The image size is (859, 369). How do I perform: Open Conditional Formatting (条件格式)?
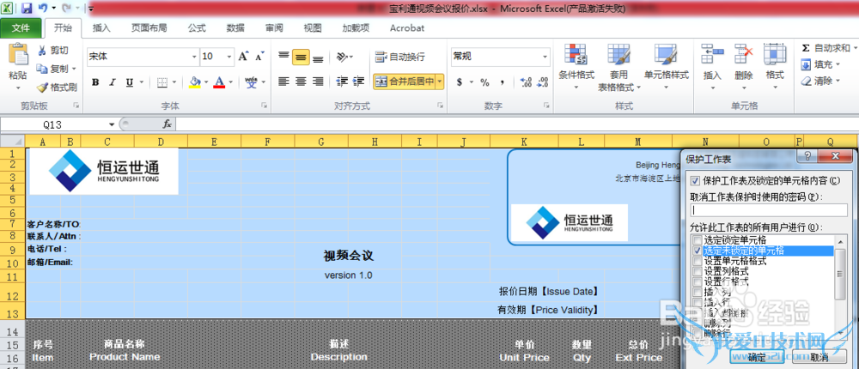tap(576, 64)
